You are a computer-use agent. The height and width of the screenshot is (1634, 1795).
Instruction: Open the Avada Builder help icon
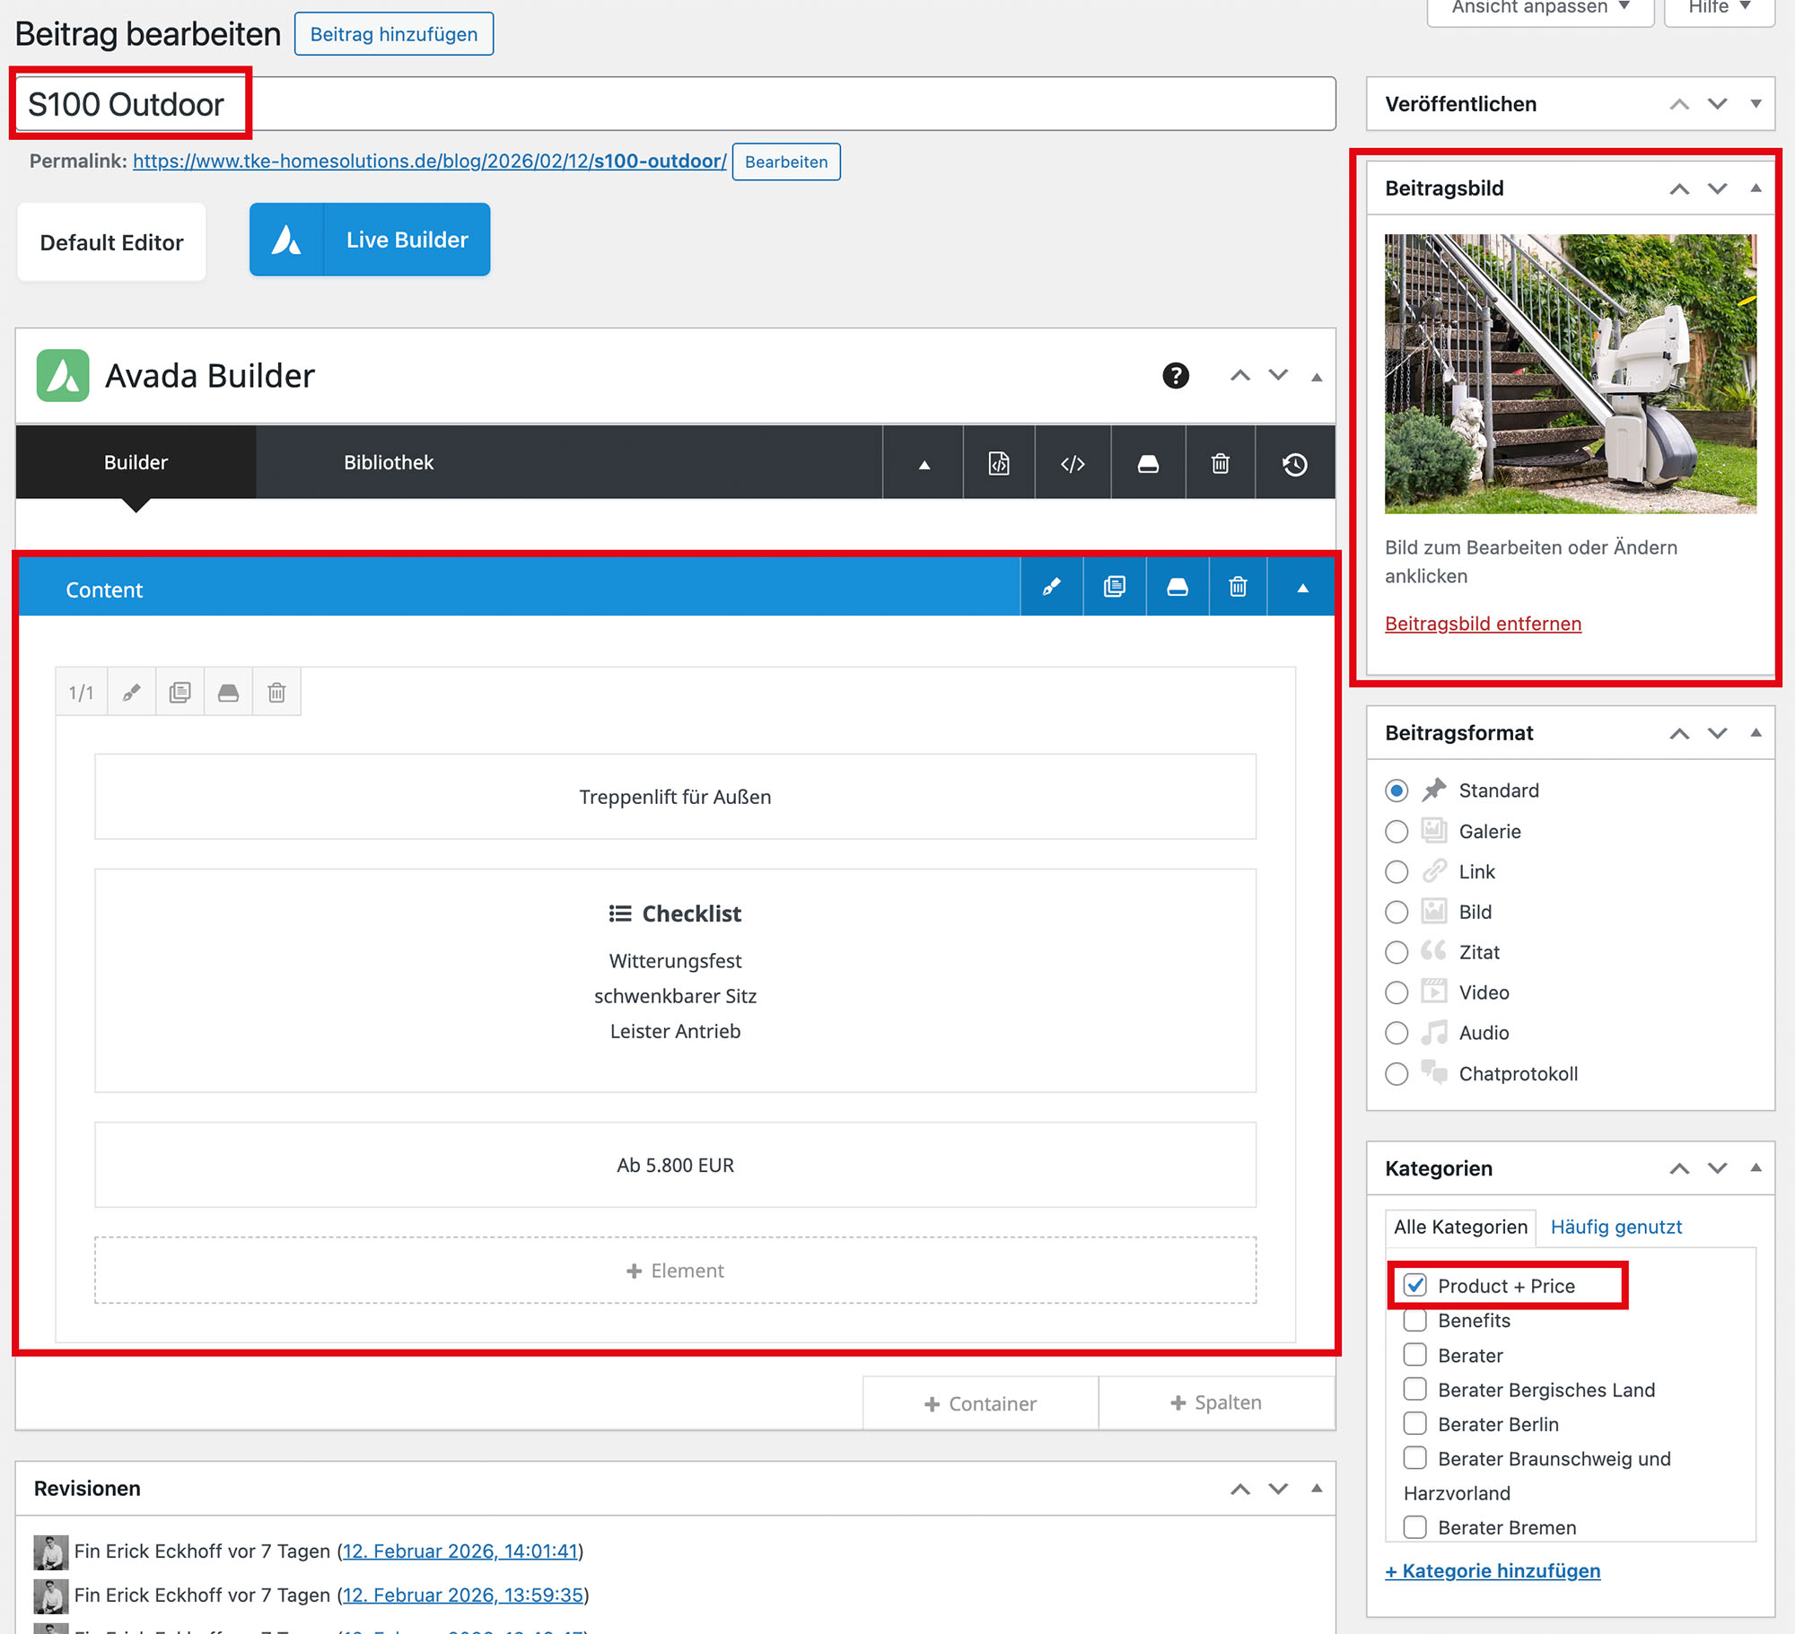coord(1176,375)
